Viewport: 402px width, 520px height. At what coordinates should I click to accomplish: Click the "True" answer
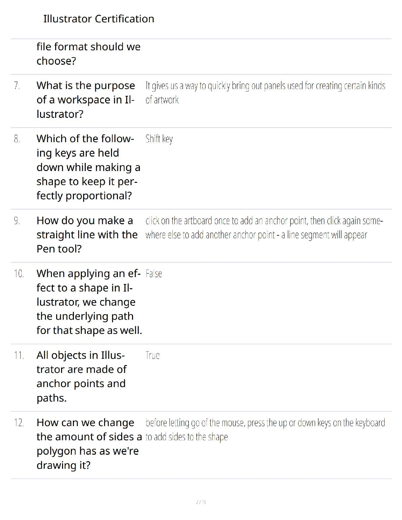point(153,355)
